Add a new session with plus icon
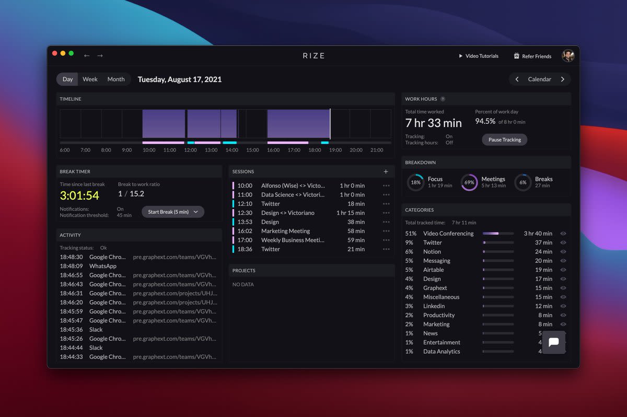This screenshot has height=417, width=627. point(386,171)
